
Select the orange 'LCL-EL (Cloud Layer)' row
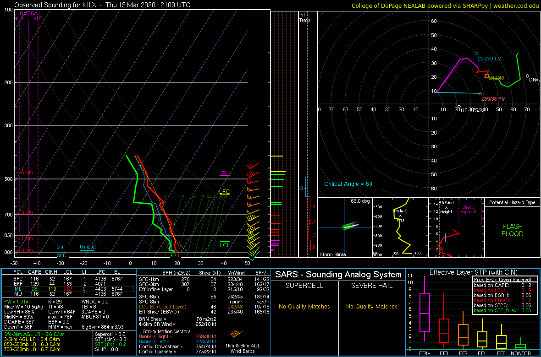coord(204,307)
